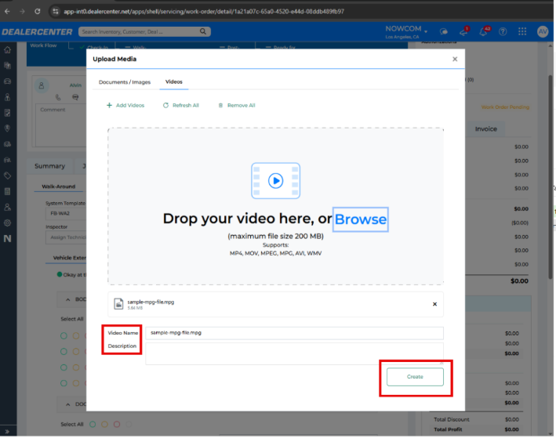Screen dimensions: 556x438
Task: Click the Create button
Action: 415,377
